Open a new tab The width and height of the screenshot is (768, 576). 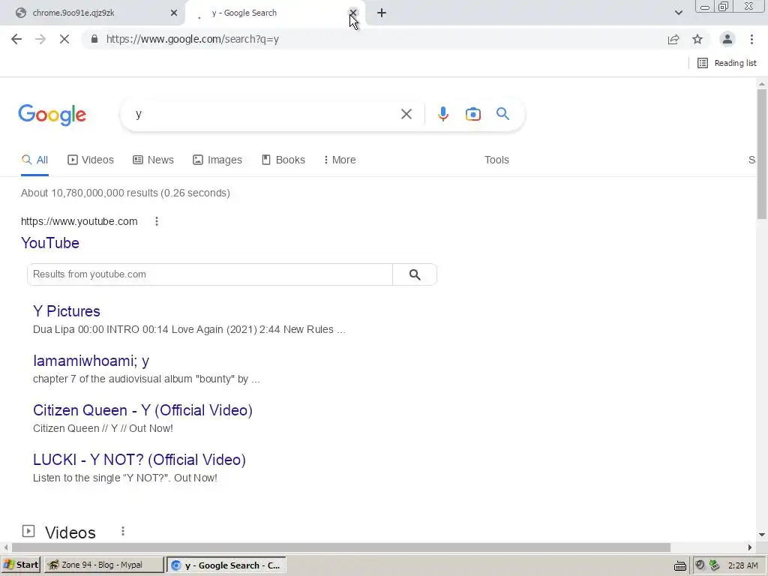pos(382,13)
